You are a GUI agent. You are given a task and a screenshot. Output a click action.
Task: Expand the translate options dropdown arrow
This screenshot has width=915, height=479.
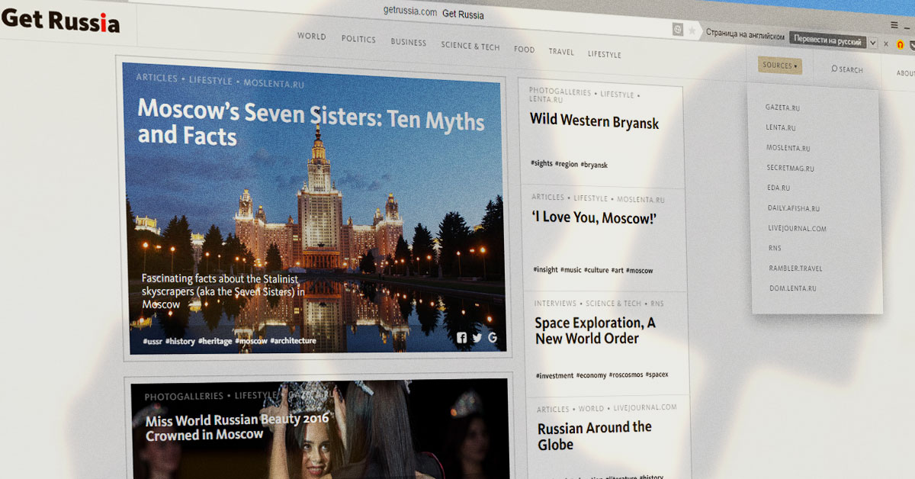[873, 43]
